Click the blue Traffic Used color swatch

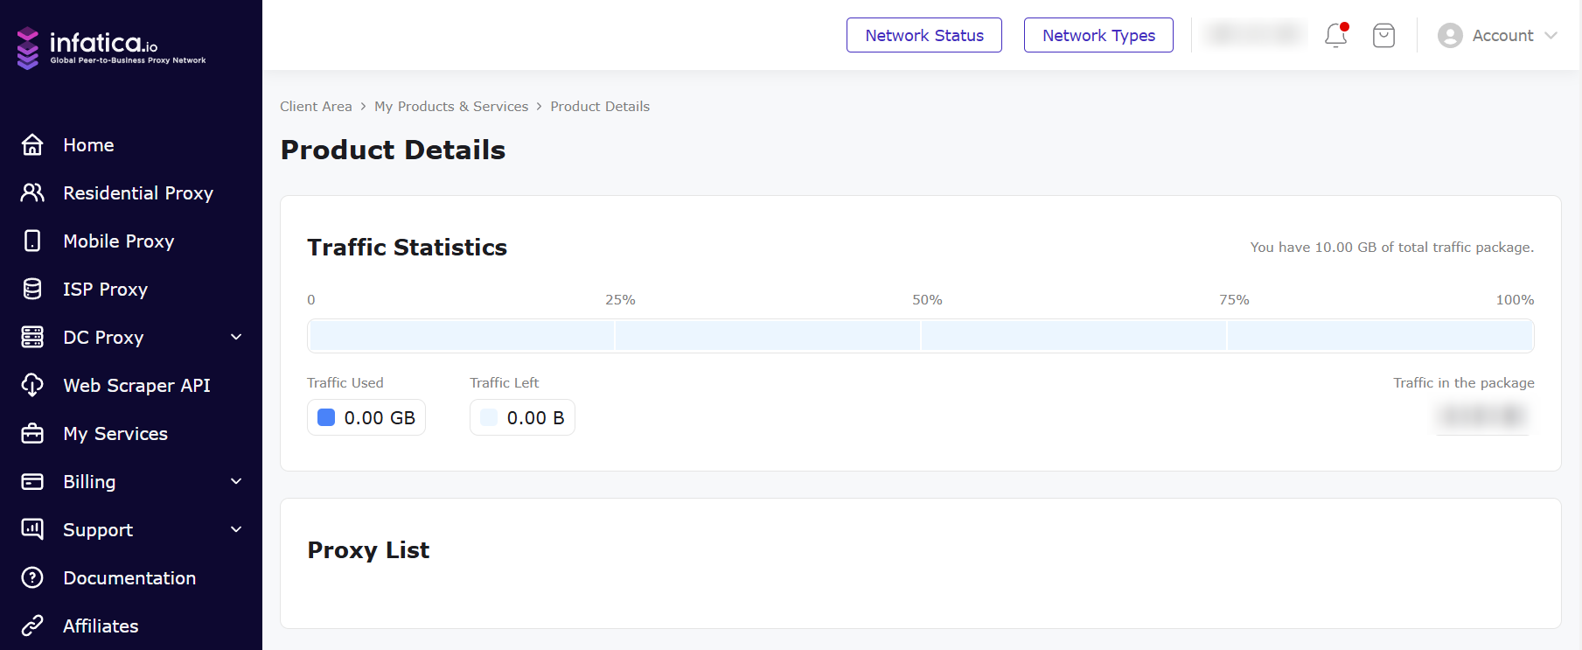(326, 417)
